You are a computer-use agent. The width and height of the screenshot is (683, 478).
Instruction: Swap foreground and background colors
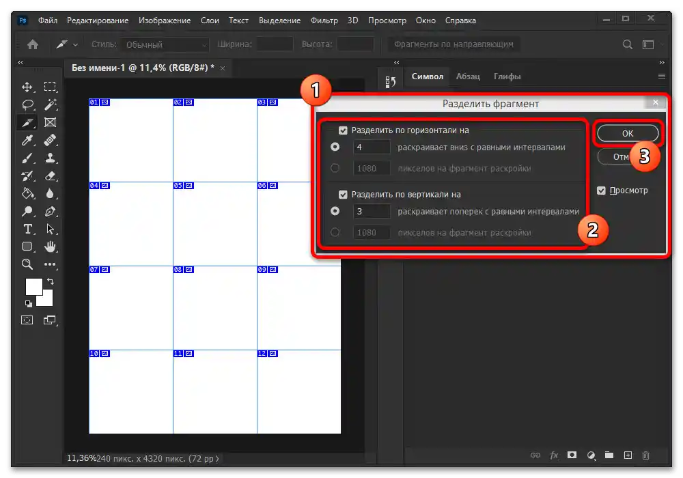51,281
